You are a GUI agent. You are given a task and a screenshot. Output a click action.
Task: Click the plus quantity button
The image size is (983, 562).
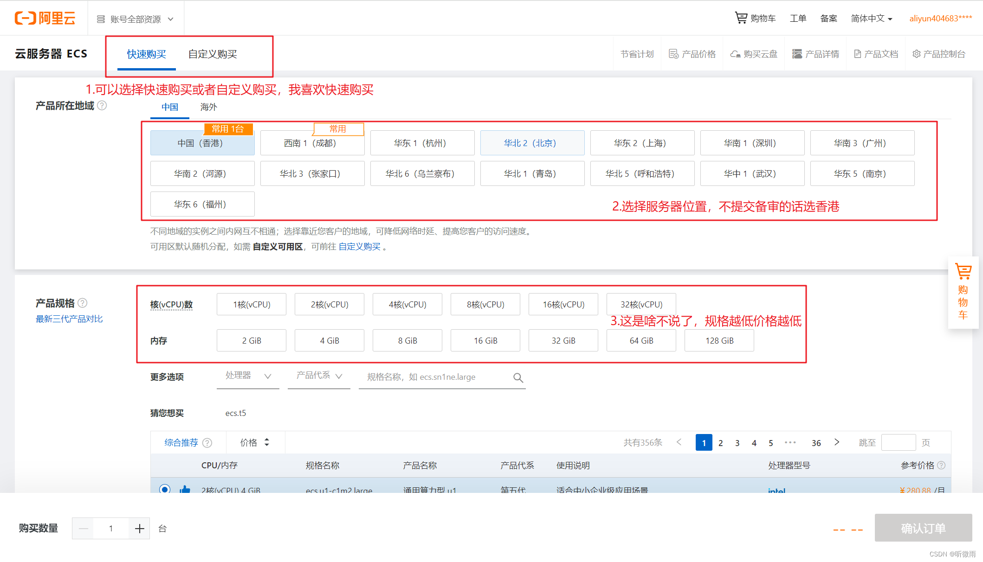click(139, 529)
